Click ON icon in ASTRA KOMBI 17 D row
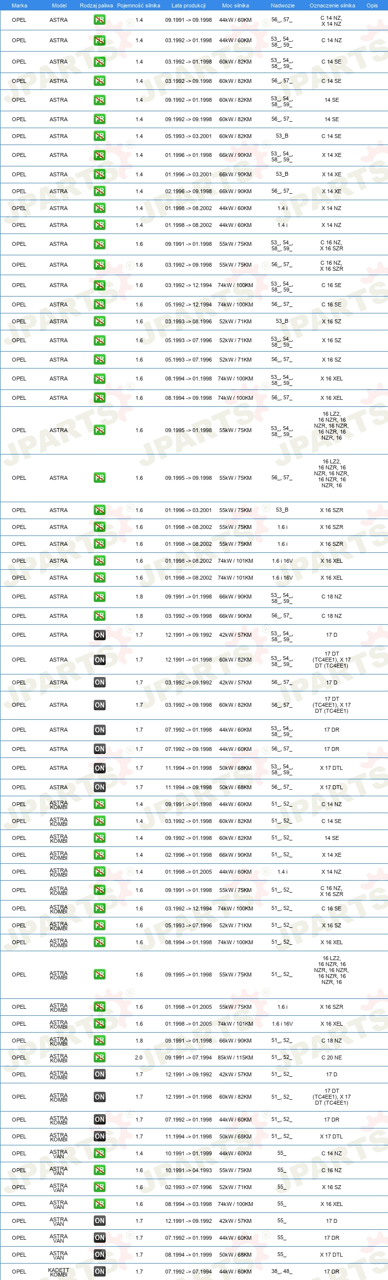The height and width of the screenshot is (1280, 388). pyautogui.click(x=100, y=1074)
